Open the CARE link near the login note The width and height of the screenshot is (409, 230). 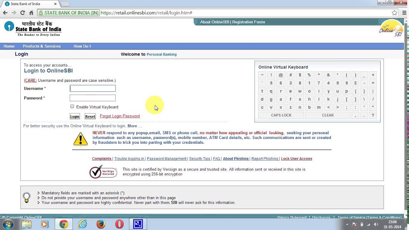[31, 80]
